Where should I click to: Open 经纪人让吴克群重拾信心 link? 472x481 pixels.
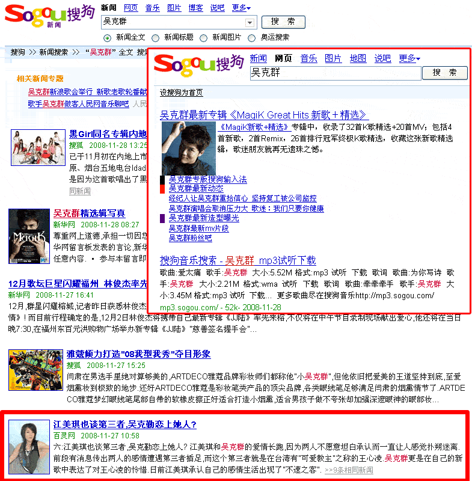[242, 198]
